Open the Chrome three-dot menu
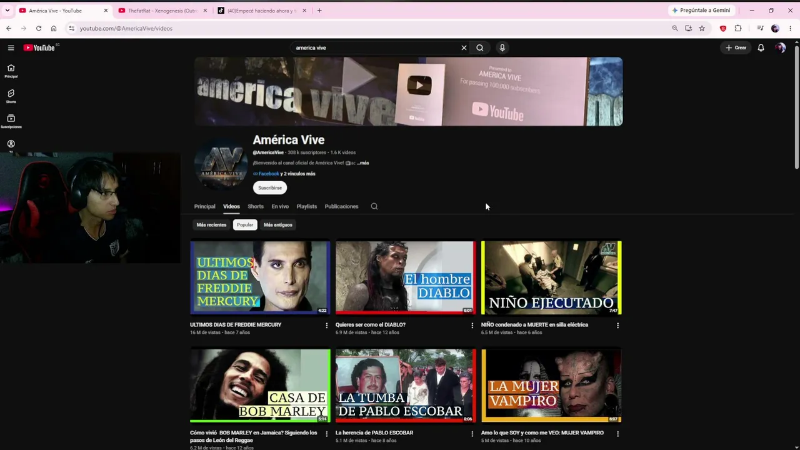Viewport: 800px width, 450px height. click(790, 28)
